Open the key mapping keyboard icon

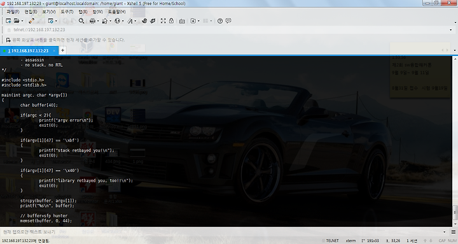(182, 21)
